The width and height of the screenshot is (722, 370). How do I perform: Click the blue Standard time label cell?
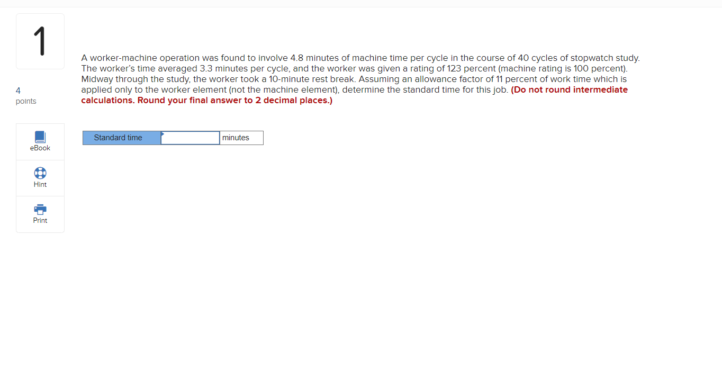pyautogui.click(x=122, y=138)
